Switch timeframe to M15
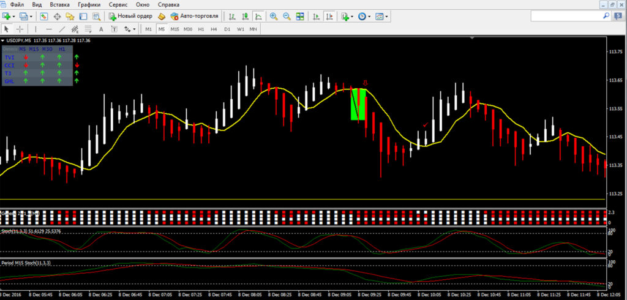Screen dimensions: 627x300 point(175,29)
